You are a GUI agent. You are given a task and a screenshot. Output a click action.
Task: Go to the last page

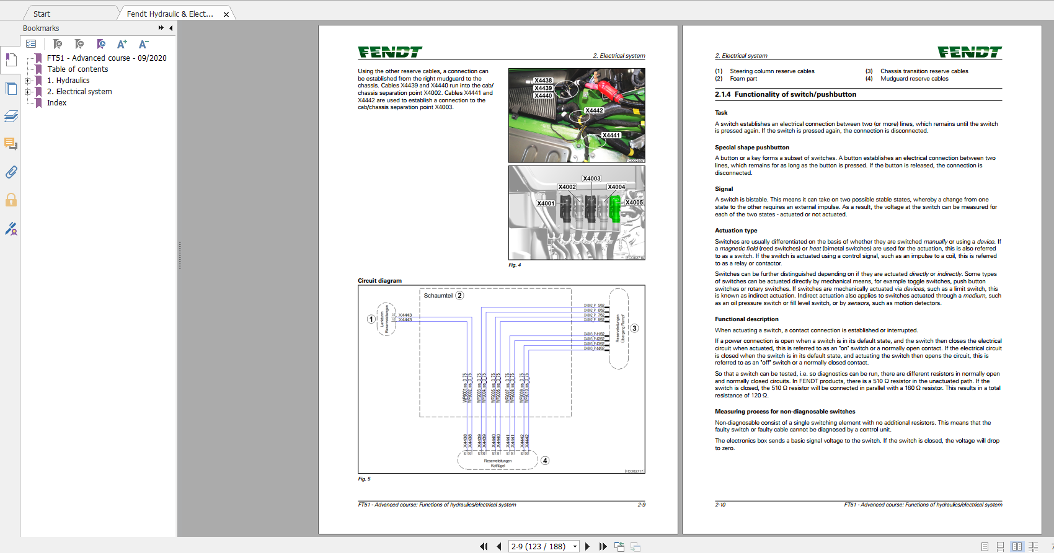(603, 546)
